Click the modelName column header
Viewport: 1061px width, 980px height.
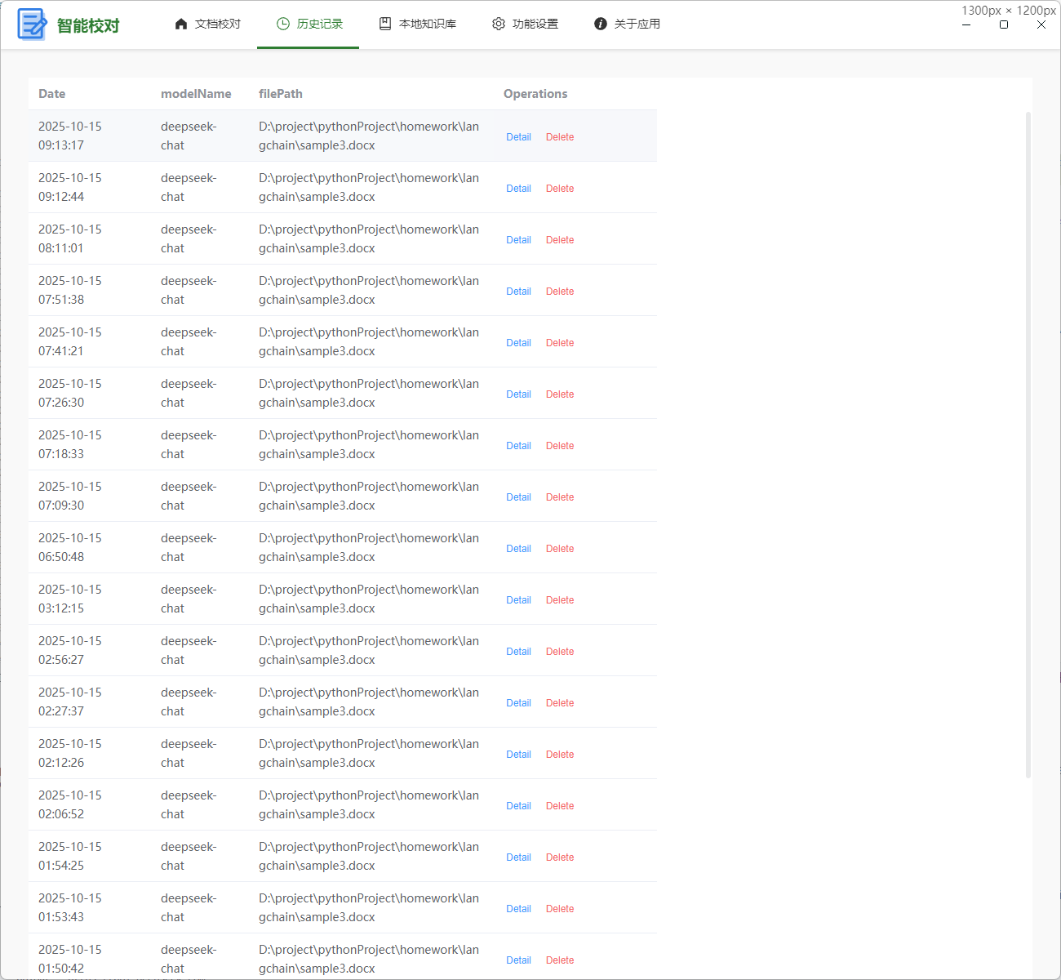pyautogui.click(x=196, y=94)
